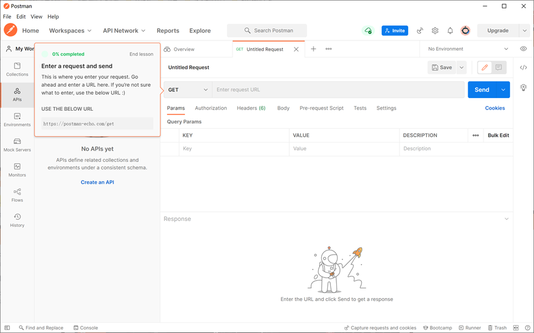Viewport: 534px width, 333px height.
Task: Open Trash from status bar
Action: pyautogui.click(x=497, y=328)
